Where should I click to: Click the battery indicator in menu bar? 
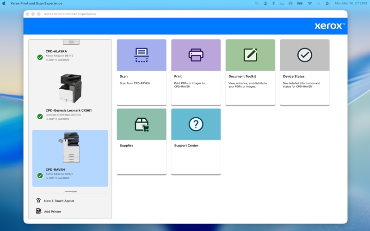click(300, 3)
